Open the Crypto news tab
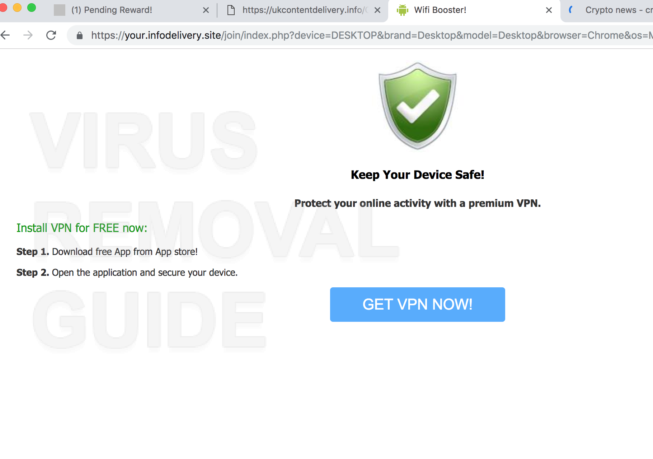The height and width of the screenshot is (459, 653). click(x=610, y=10)
